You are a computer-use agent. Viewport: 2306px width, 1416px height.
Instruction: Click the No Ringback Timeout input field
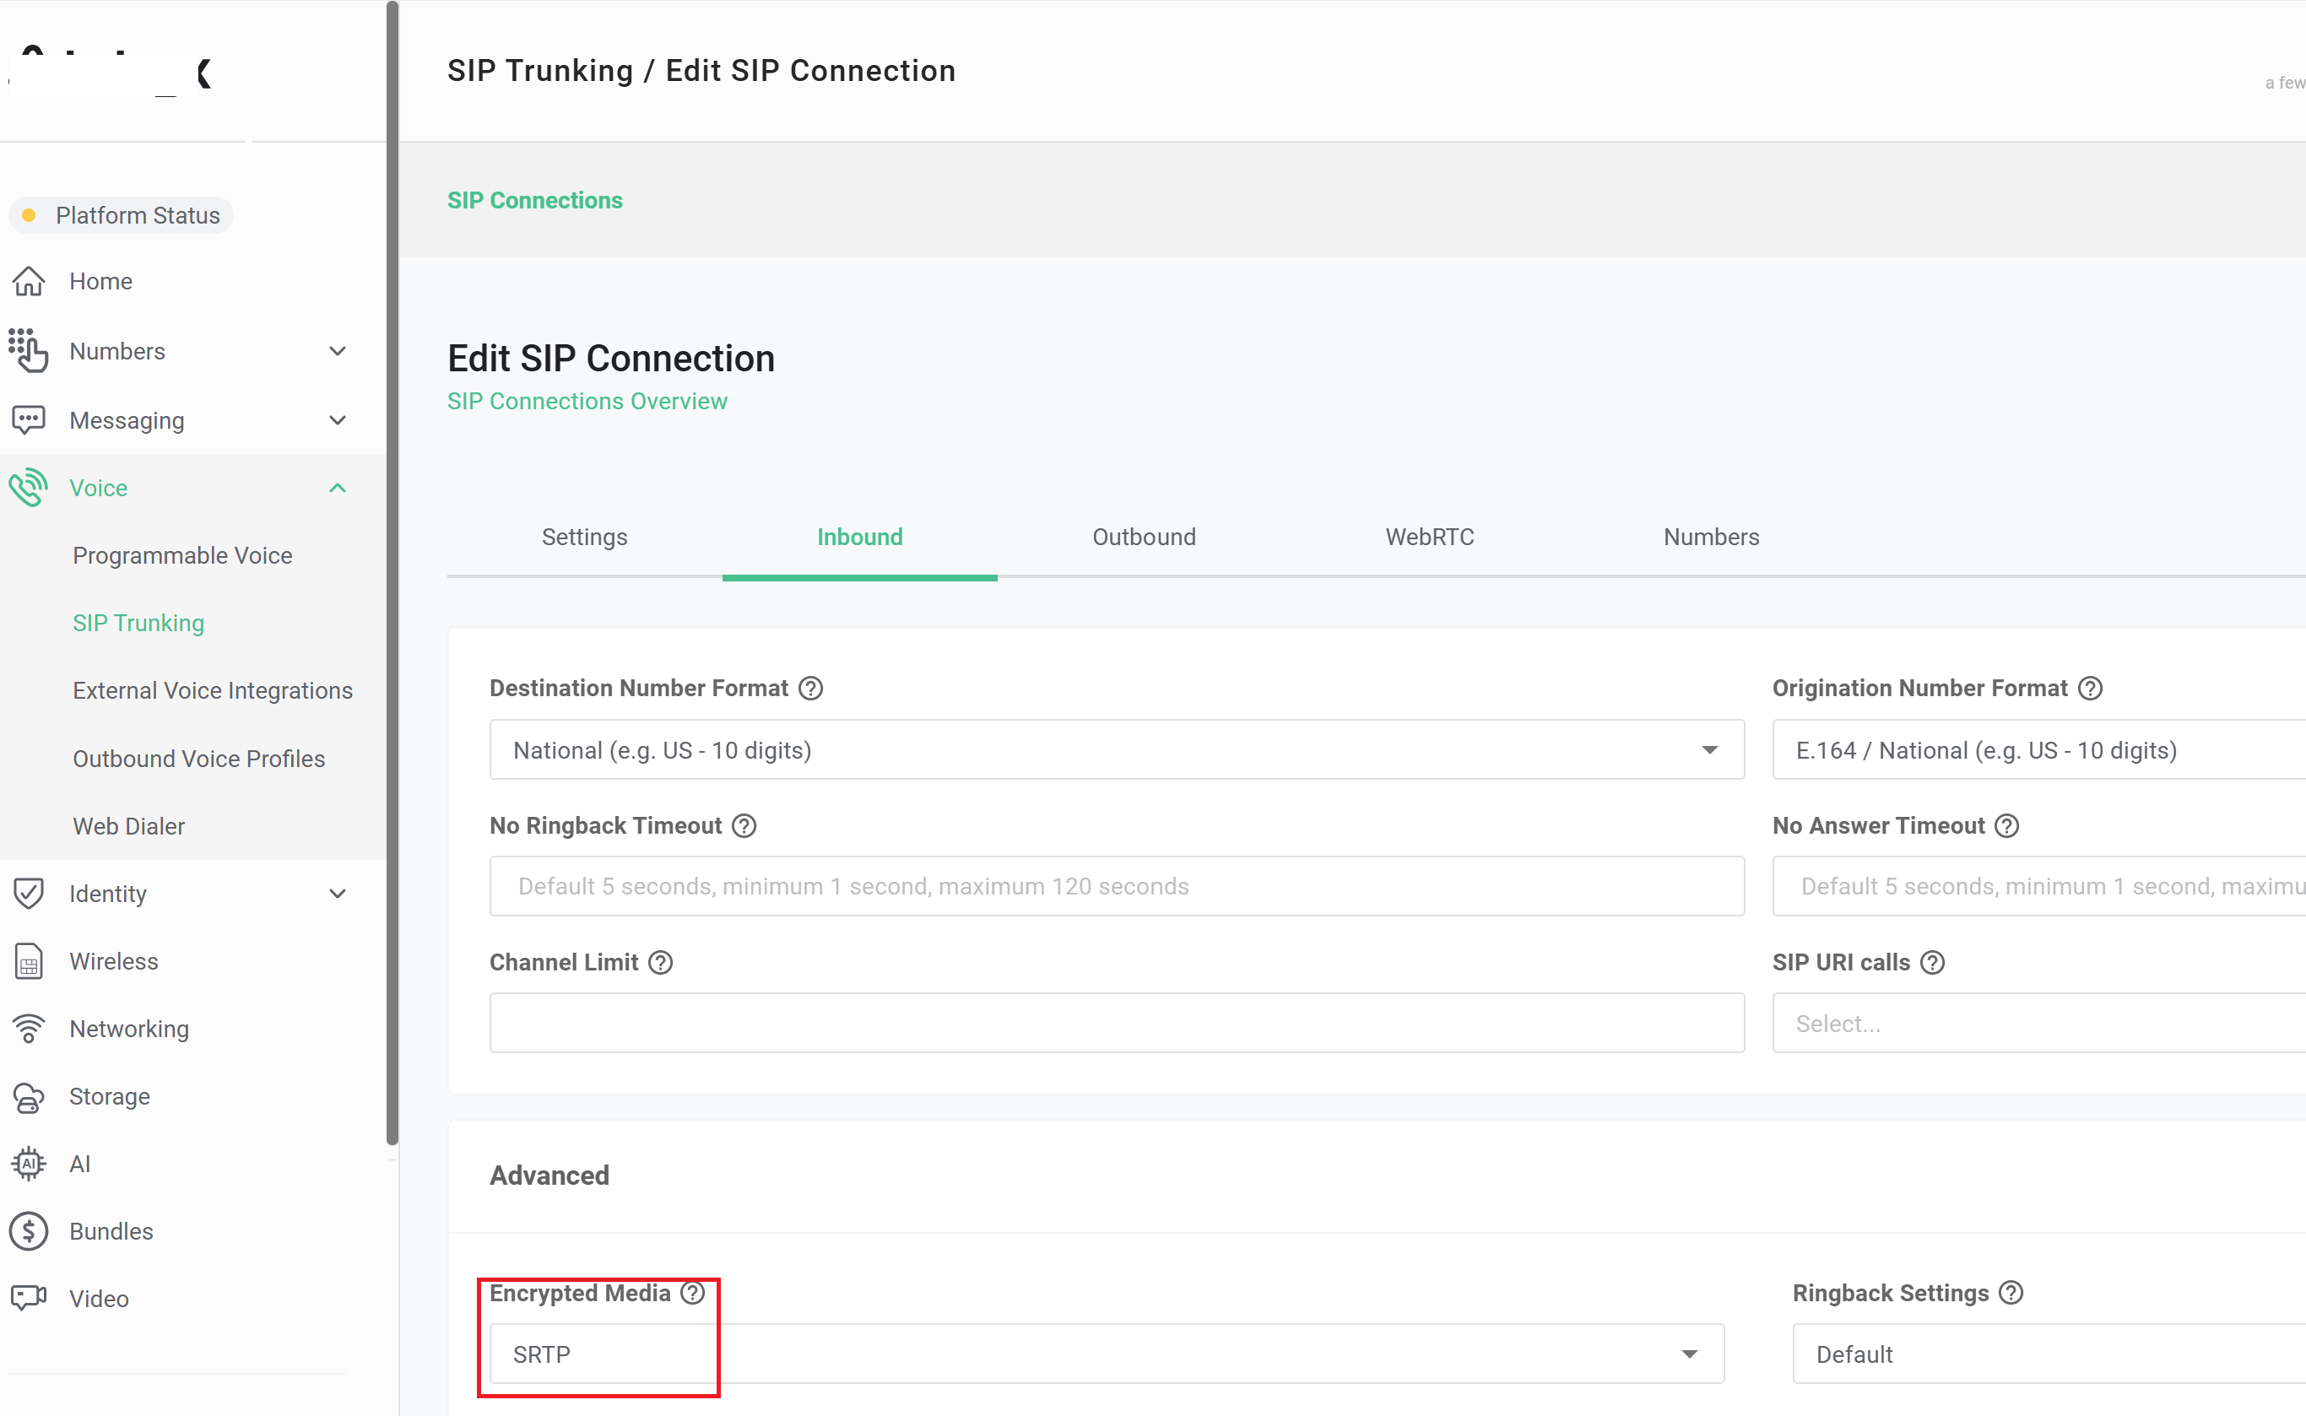(1117, 886)
